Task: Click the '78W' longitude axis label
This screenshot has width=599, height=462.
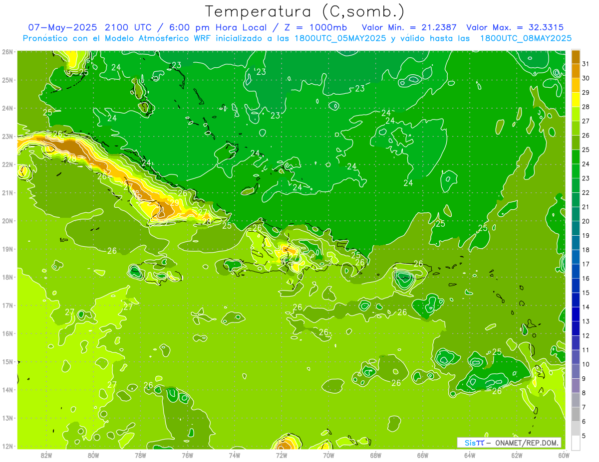Action: [140, 455]
